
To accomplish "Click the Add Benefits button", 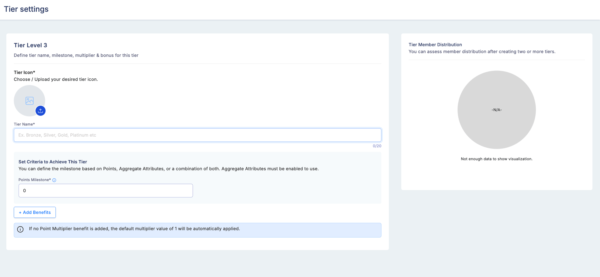I will (35, 212).
